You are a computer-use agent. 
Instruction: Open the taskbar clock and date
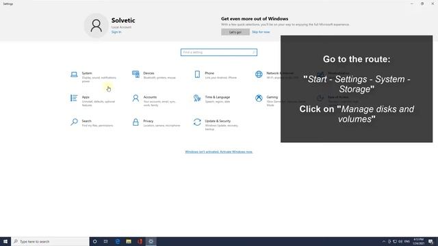coord(418,241)
